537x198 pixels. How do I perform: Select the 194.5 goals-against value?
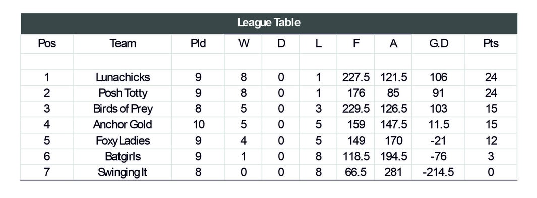click(x=393, y=156)
